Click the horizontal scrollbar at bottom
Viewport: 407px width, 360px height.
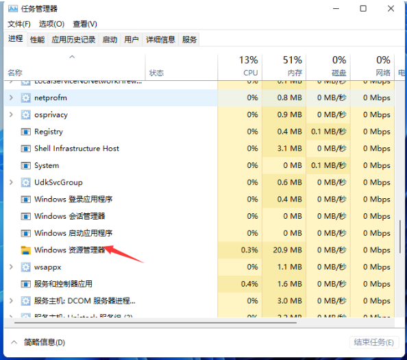(x=156, y=322)
